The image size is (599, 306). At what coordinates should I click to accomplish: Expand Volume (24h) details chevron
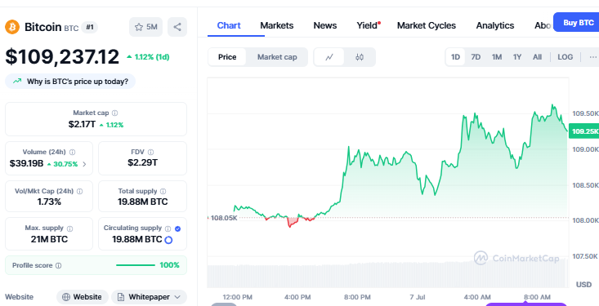tap(84, 165)
